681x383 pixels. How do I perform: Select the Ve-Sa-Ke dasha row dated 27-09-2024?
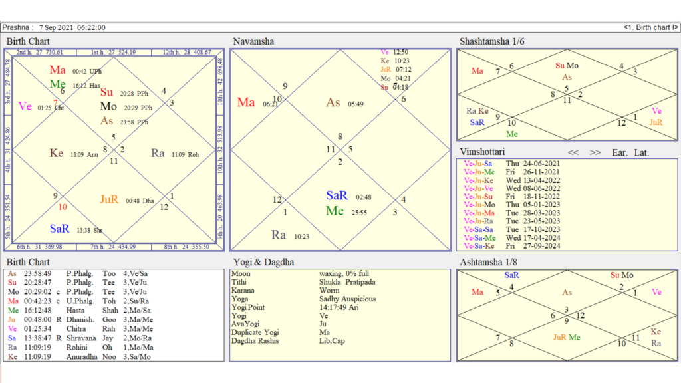click(511, 246)
